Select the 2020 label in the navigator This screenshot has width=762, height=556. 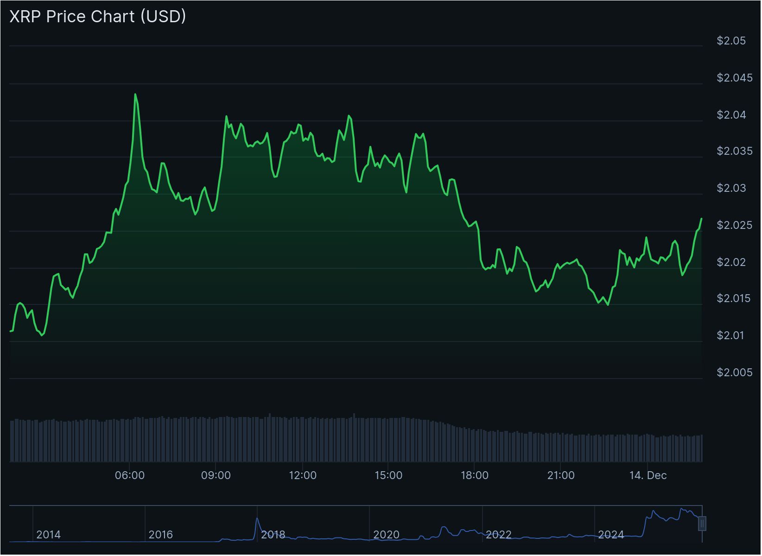tap(386, 535)
